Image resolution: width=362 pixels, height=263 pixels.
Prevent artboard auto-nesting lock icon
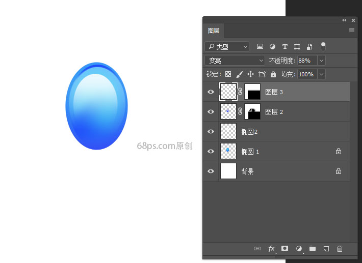click(262, 74)
